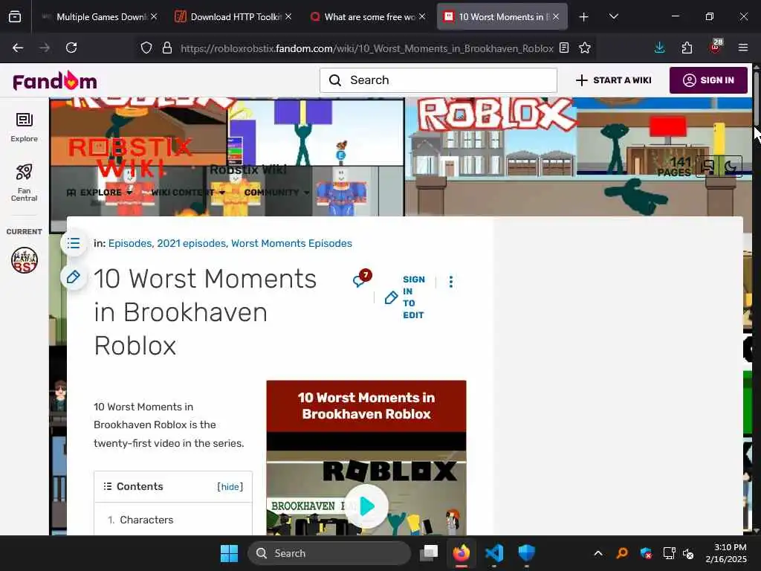Open Explore in Fandom sidebar
Screen dimensions: 761x571
(x=25, y=127)
